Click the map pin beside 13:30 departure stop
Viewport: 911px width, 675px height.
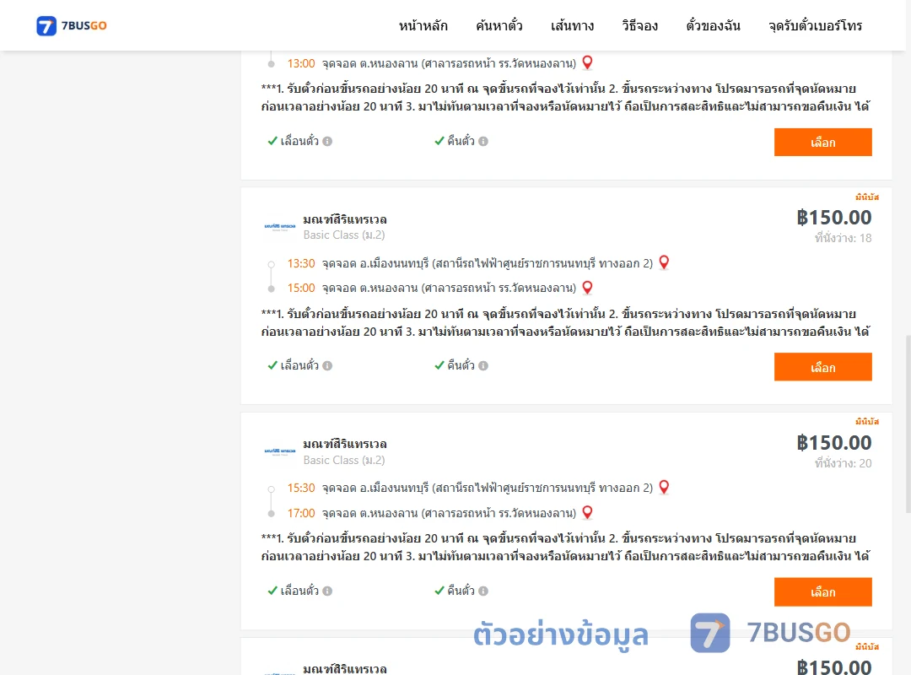pyautogui.click(x=664, y=262)
